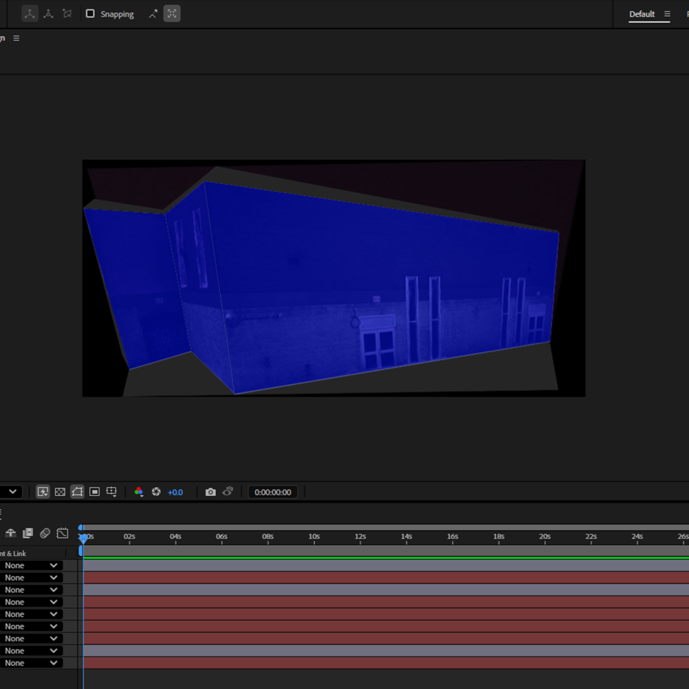The height and width of the screenshot is (689, 689).
Task: Open the Graph Editor
Action: point(63,533)
